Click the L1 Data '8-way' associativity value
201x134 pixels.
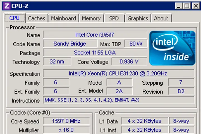181,121
